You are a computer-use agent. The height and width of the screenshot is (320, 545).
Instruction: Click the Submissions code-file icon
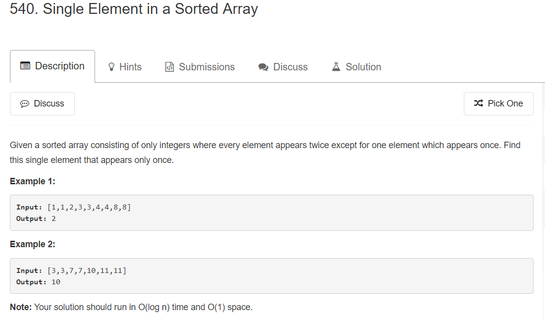tap(169, 67)
